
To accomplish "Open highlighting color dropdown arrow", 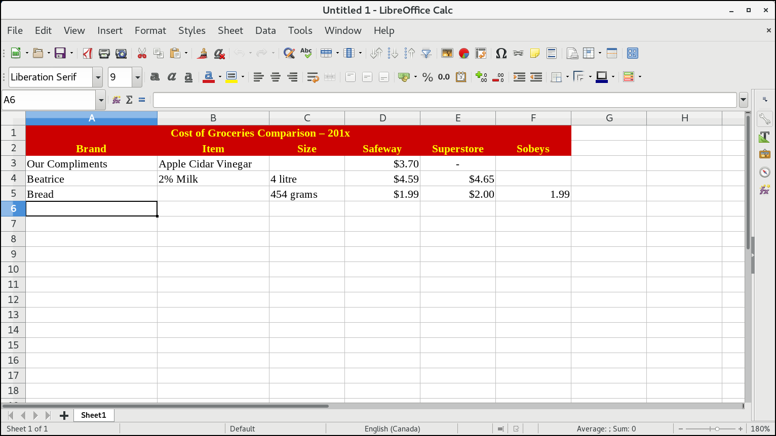I will pos(243,77).
